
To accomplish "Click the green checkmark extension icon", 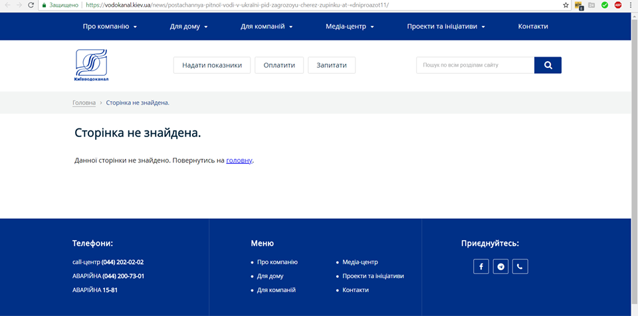I will pos(604,5).
